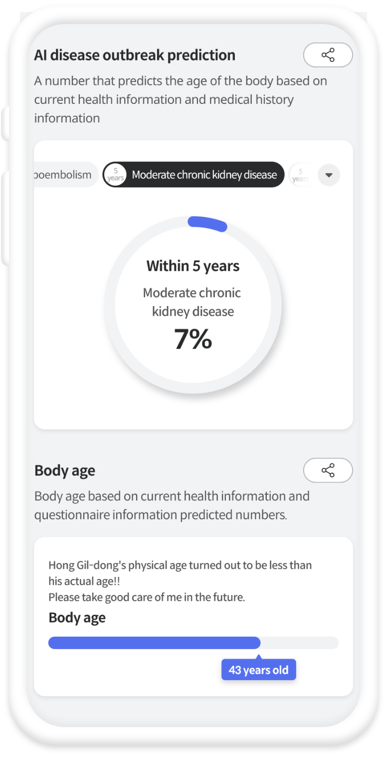Click the body age questionnaire description text
The height and width of the screenshot is (757, 387).
(x=172, y=505)
